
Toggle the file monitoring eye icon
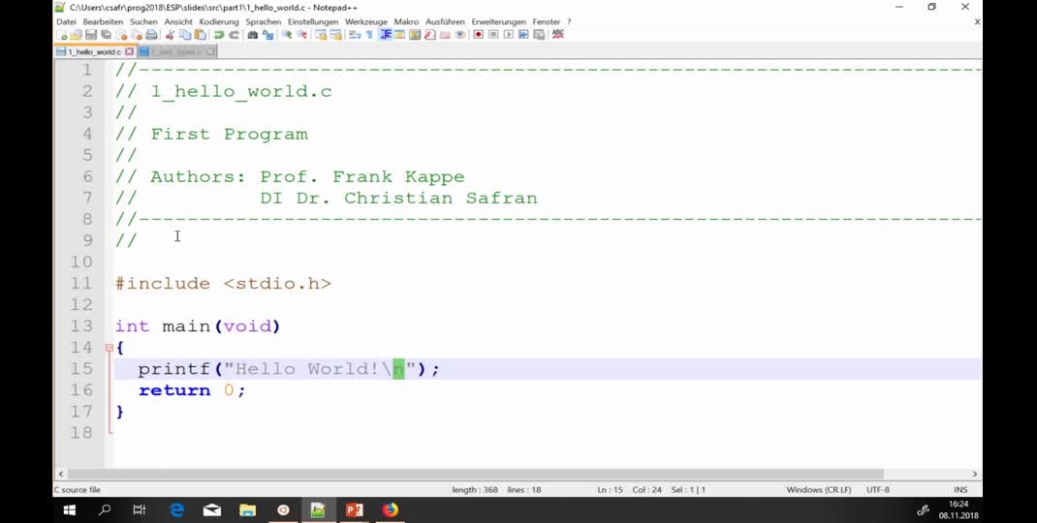point(460,34)
